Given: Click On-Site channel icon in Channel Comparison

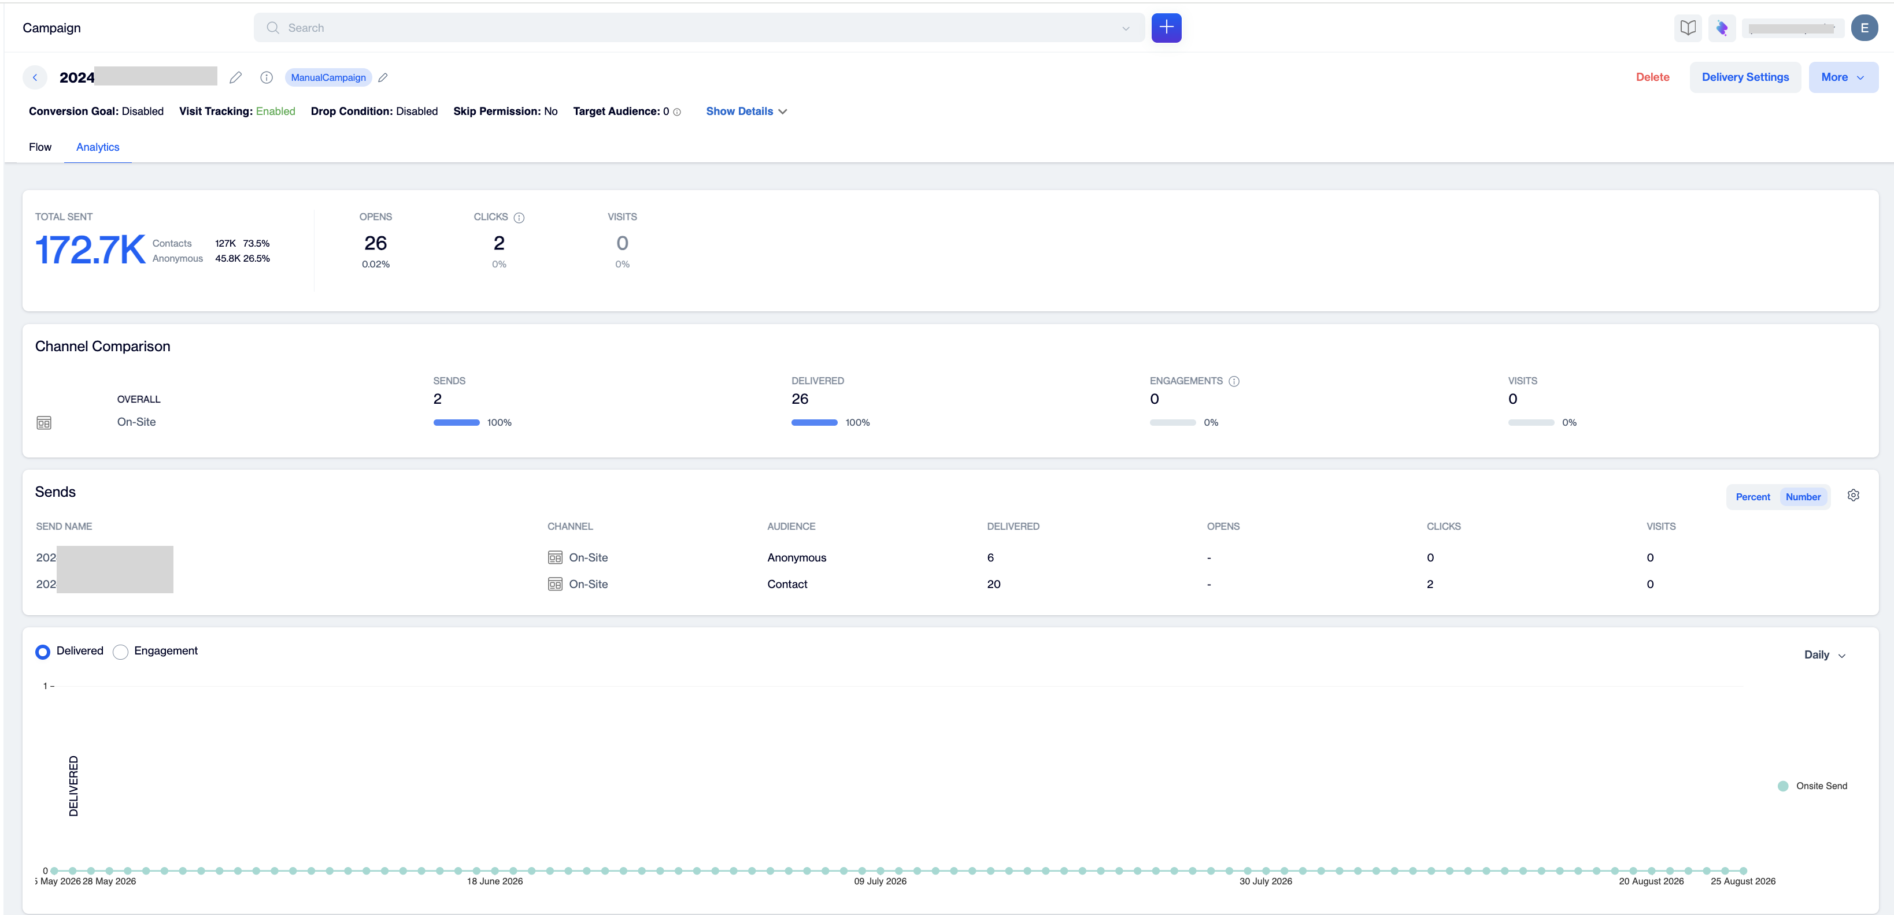Looking at the screenshot, I should tap(44, 422).
